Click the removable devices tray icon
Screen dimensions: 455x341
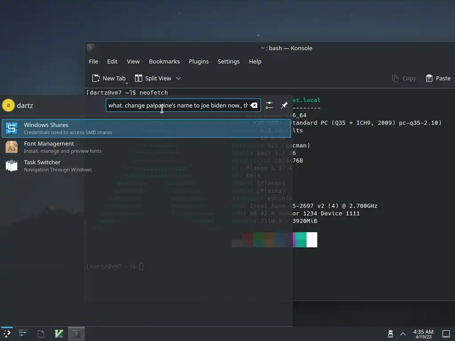(391, 334)
